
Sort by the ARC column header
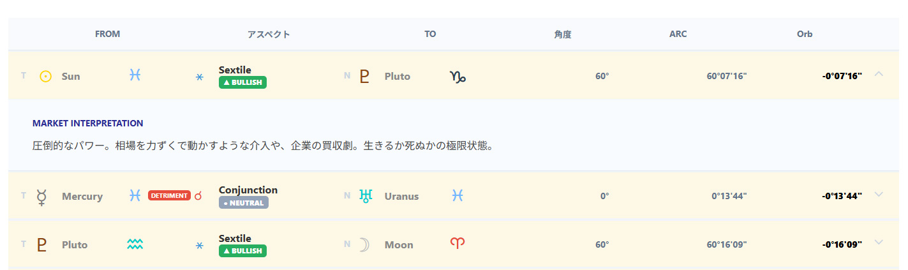678,34
